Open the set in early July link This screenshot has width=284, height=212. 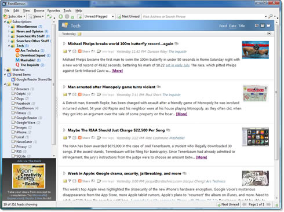[x=177, y=65]
